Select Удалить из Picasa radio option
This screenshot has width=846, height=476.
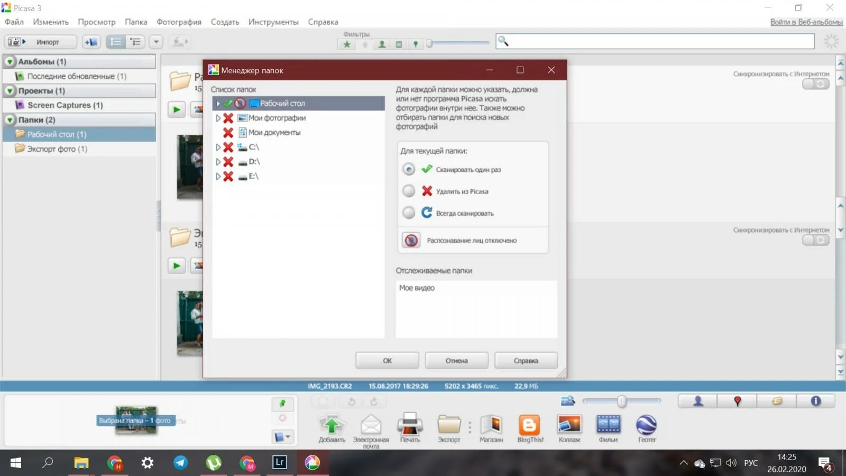tap(409, 191)
